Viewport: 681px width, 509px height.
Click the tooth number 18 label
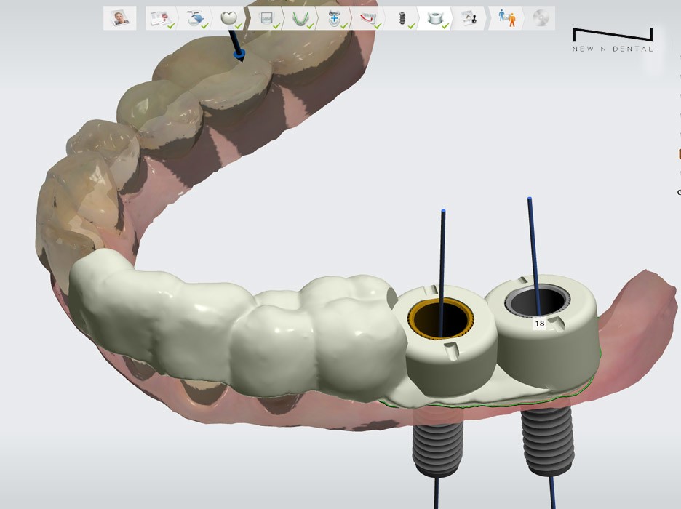(539, 324)
